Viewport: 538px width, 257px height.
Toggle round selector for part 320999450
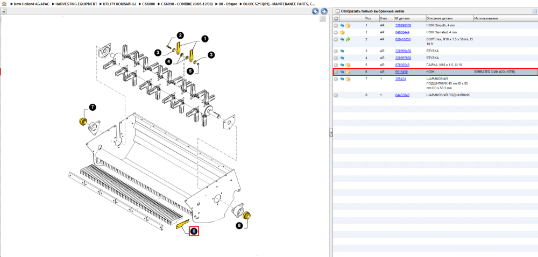pos(336,51)
